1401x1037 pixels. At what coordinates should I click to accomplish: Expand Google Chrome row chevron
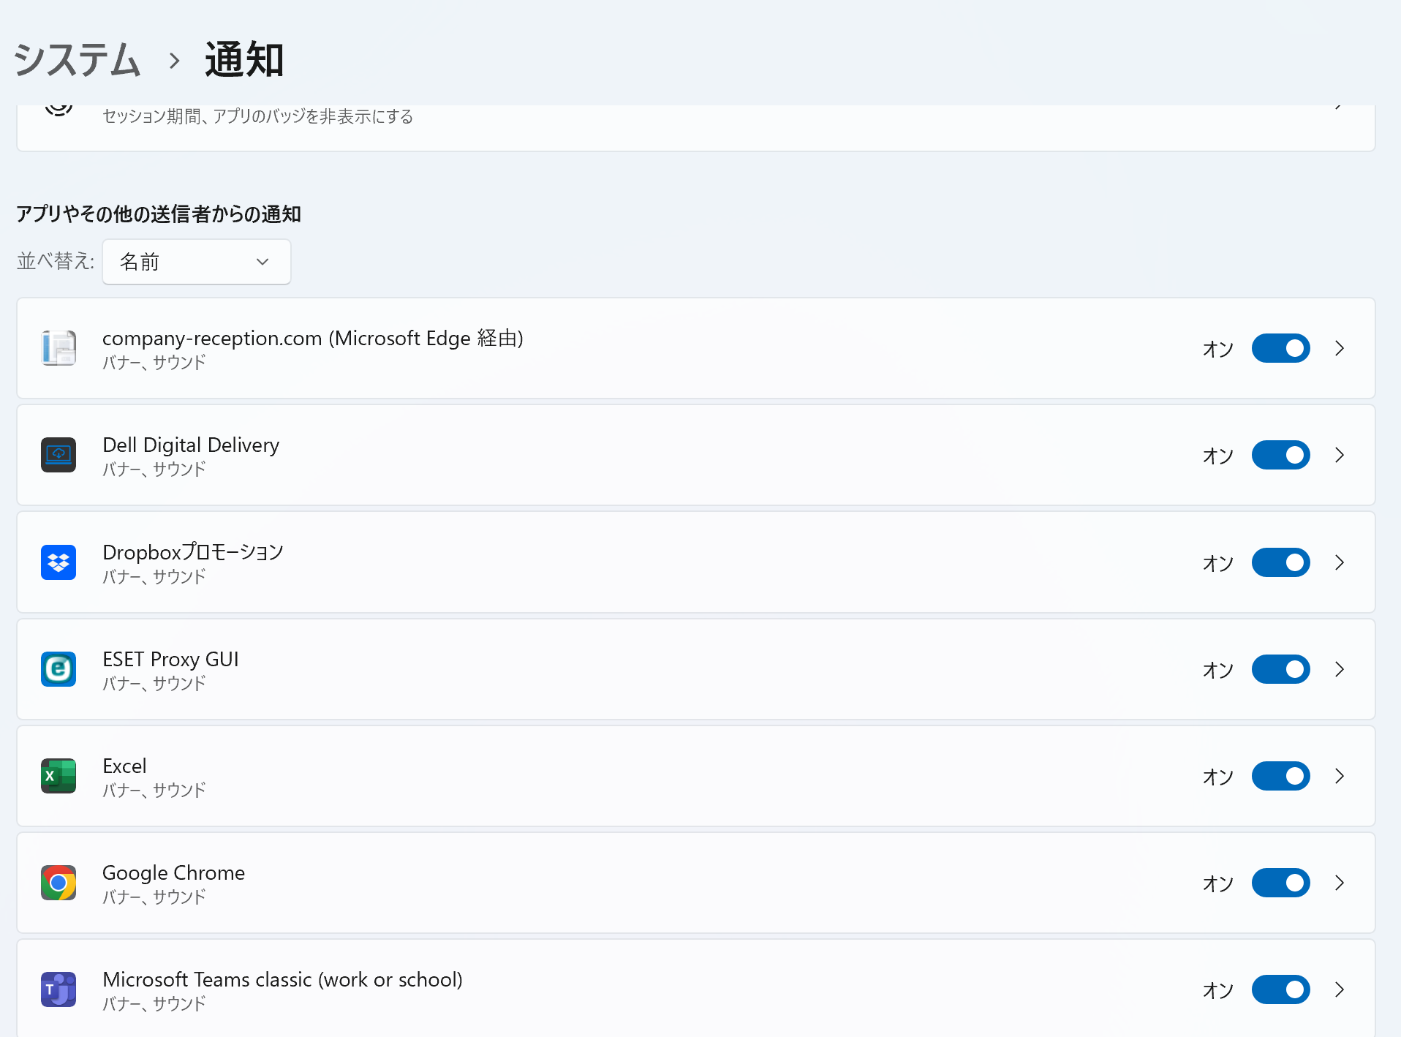pos(1340,883)
